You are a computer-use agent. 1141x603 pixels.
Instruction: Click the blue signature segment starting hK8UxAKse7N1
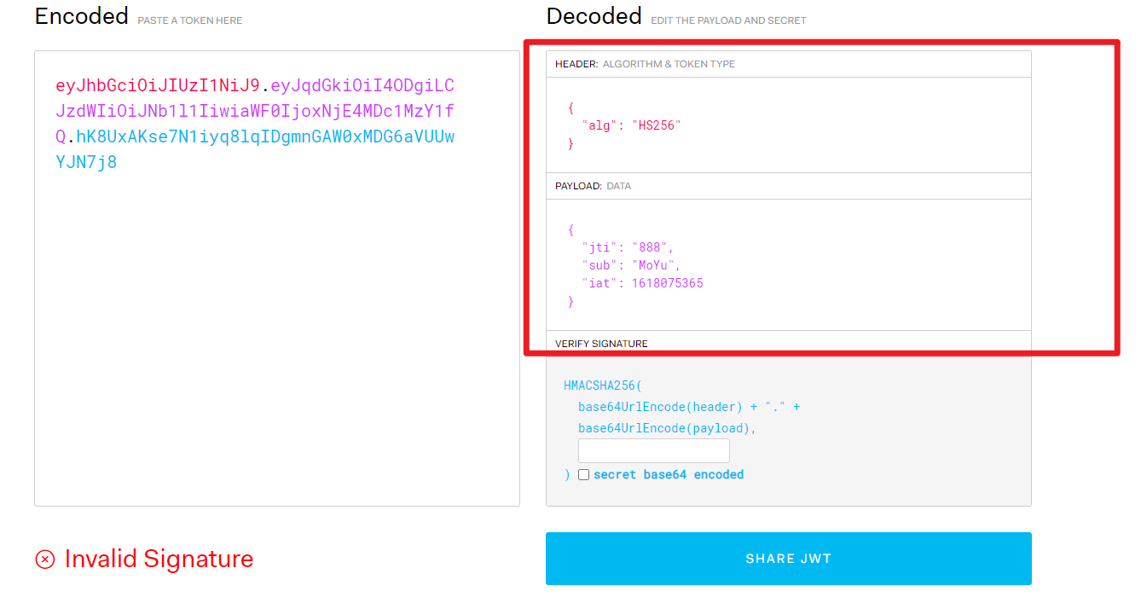pyautogui.click(x=255, y=149)
